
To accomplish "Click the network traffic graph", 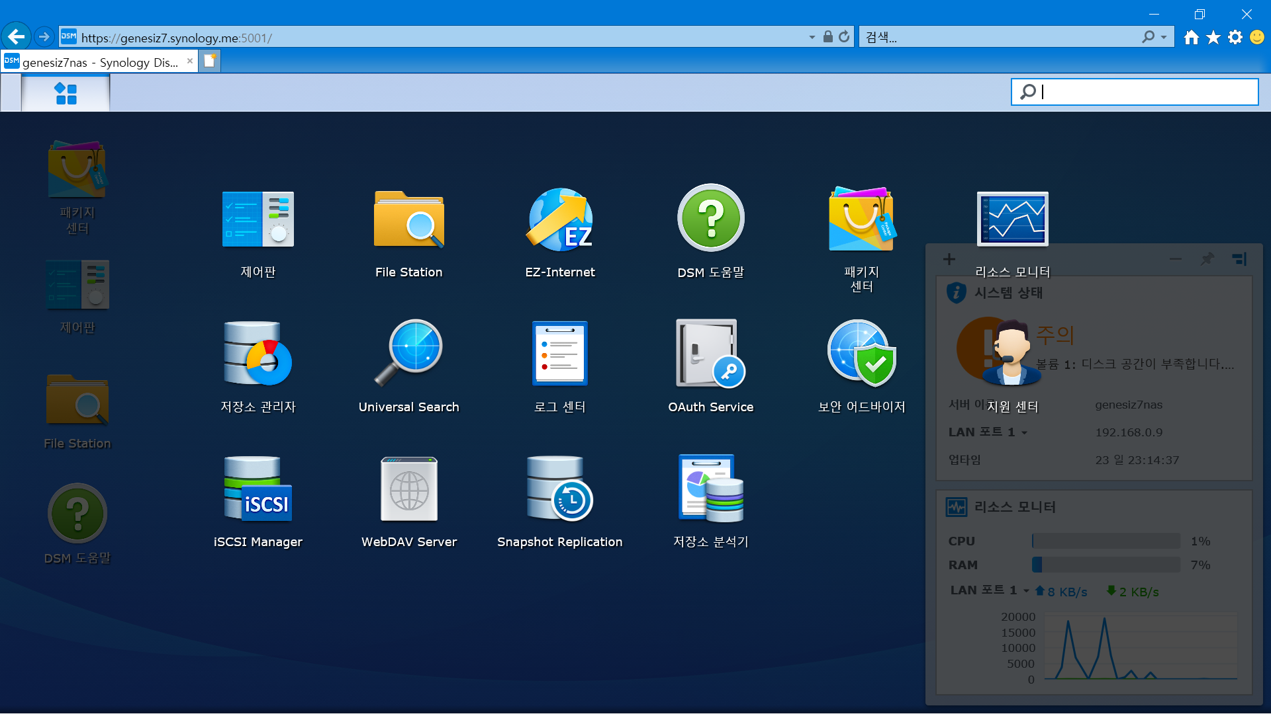I will (1141, 647).
